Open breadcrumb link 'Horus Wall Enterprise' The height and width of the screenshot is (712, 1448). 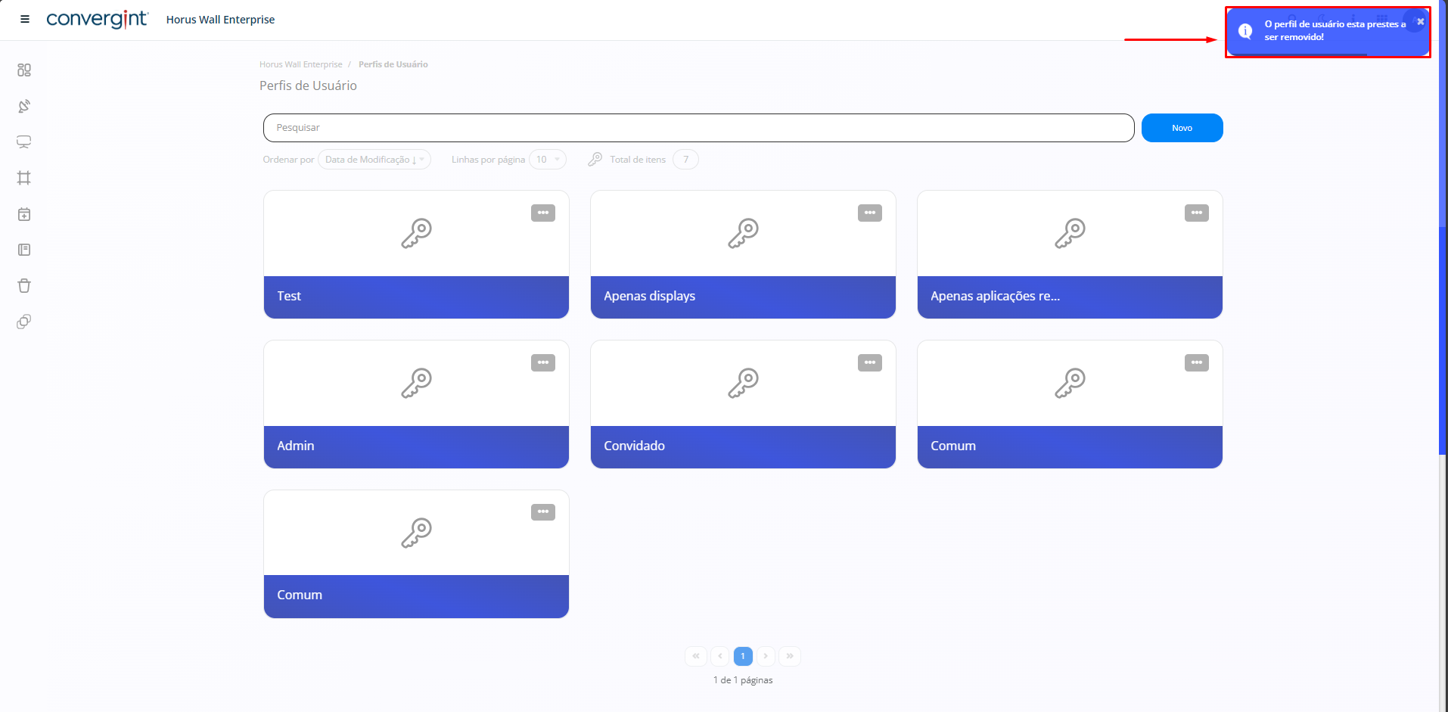(300, 64)
